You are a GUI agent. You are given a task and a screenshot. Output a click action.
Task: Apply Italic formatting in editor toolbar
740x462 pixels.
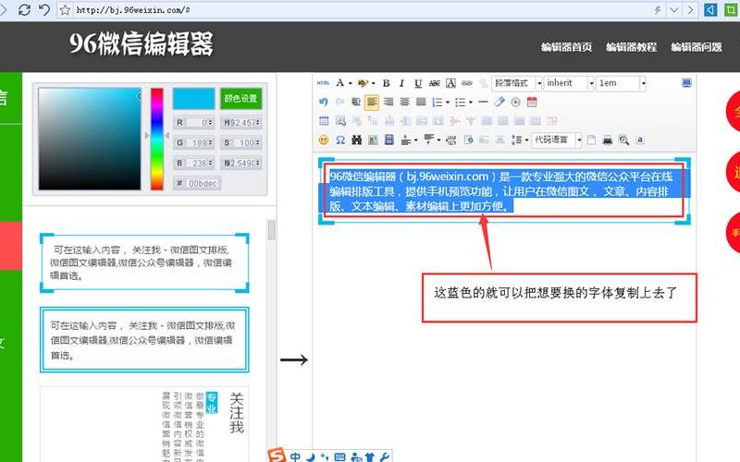(401, 83)
